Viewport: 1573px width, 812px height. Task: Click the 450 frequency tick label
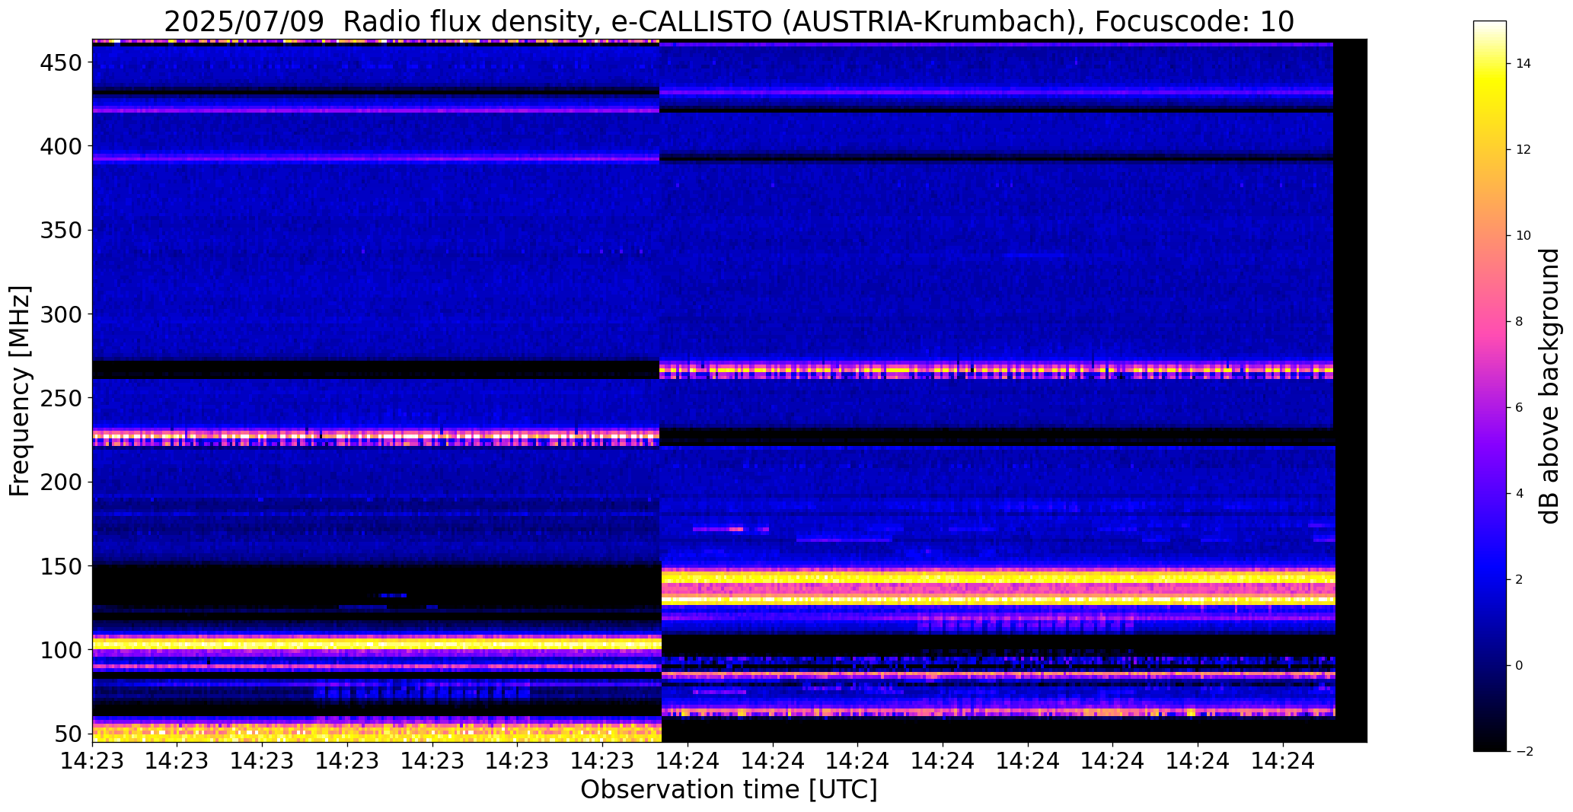[59, 62]
